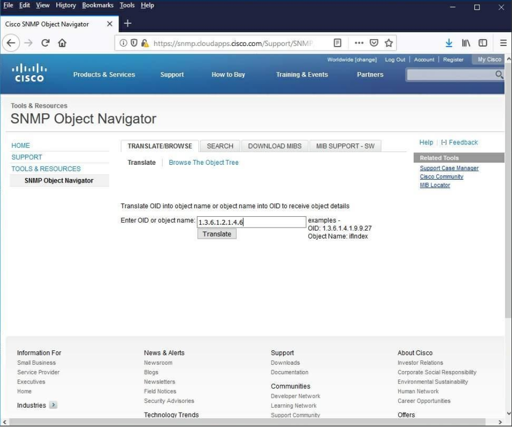
Task: Click the site search magnifier icon
Action: 499,75
